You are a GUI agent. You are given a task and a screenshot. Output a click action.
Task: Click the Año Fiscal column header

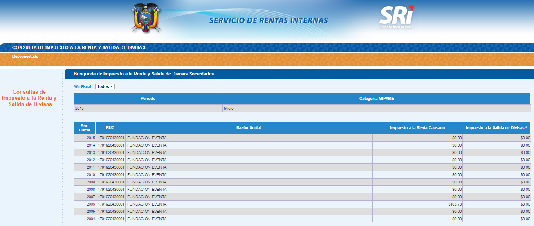[84, 128]
